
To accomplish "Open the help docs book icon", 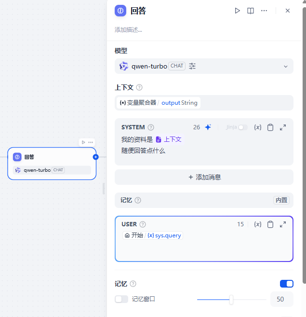I will tap(251, 11).
